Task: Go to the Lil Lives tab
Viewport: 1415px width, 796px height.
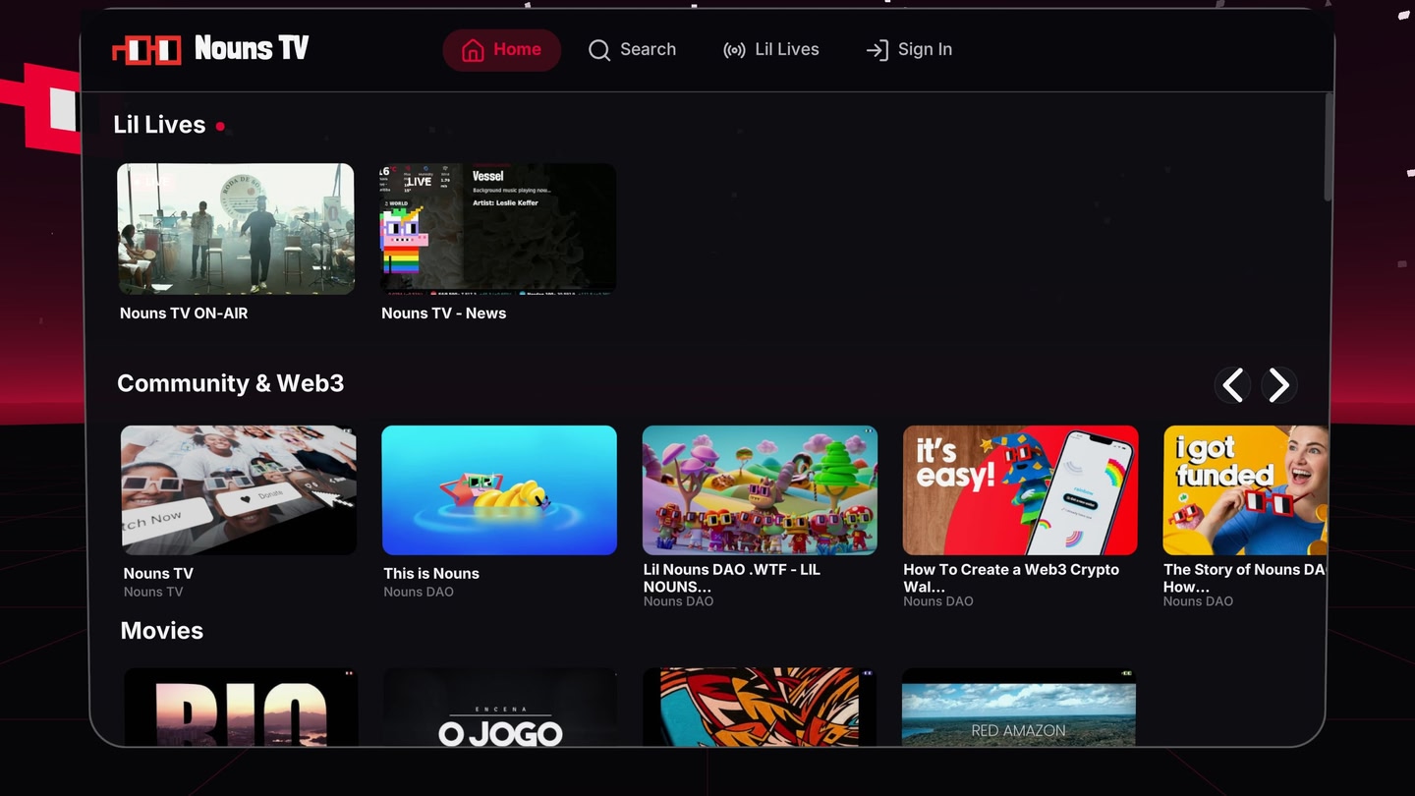Action: click(x=770, y=50)
